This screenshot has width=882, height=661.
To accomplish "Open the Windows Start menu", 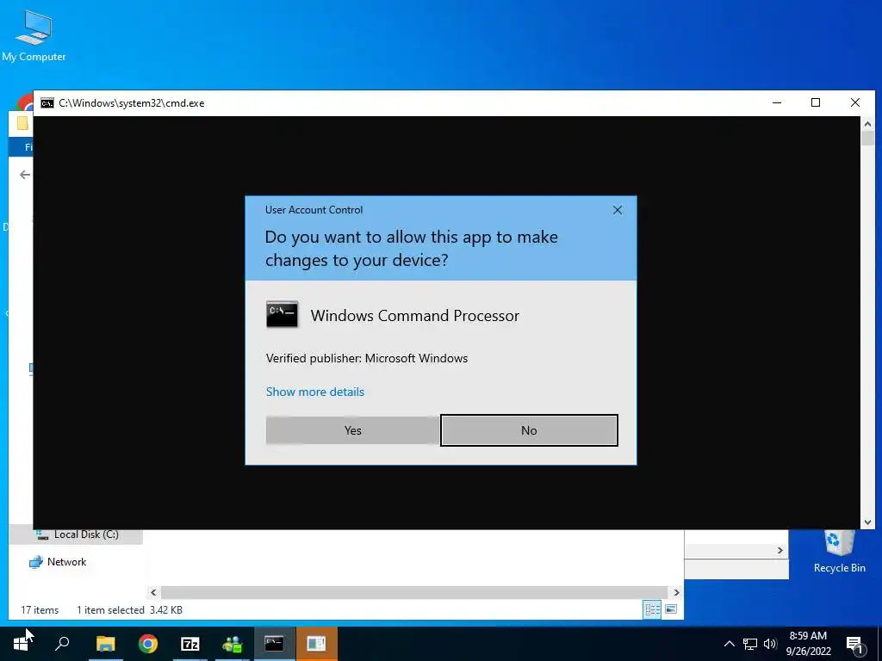I will click(x=21, y=644).
